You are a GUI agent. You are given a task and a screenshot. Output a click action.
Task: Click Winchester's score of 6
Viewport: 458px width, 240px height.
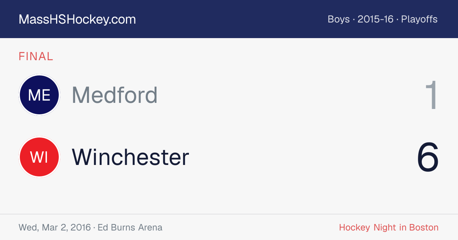(428, 157)
